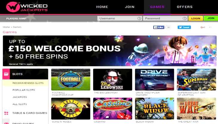Click the Password field help icon
Viewport: 218px width, 124px height.
tap(185, 18)
